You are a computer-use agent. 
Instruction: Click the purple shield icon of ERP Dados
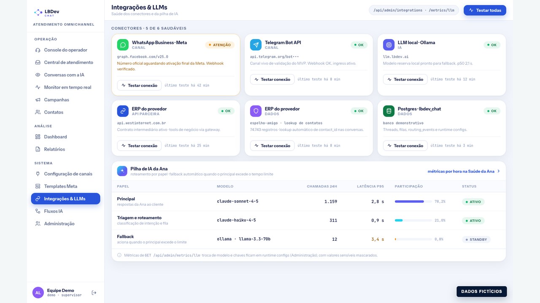[x=256, y=111]
